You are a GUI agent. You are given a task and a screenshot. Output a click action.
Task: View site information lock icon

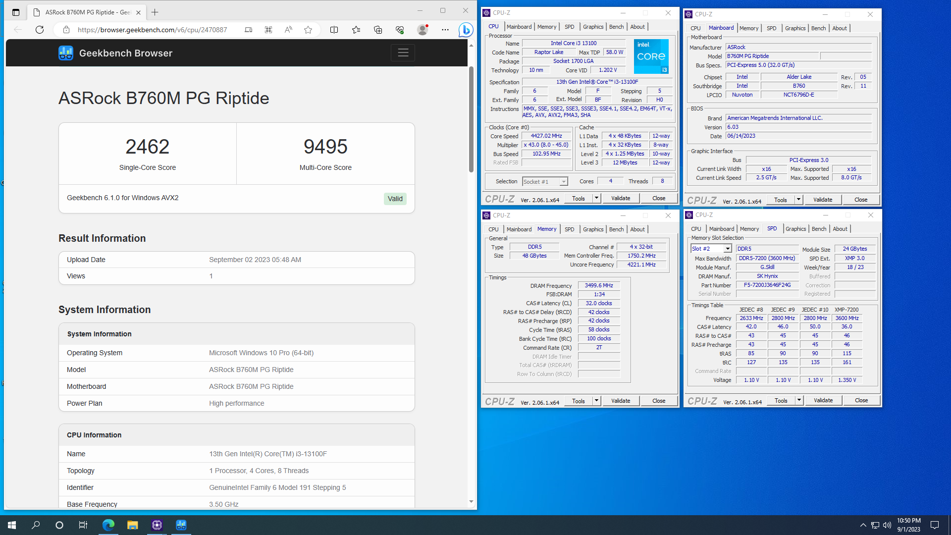[66, 30]
